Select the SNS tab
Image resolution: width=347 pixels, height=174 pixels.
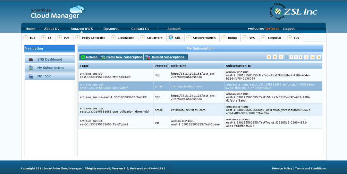tap(175, 38)
